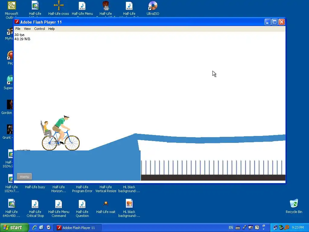Click Adobe Flash Player 11 taskbar button
The image size is (309, 232).
(x=78, y=228)
